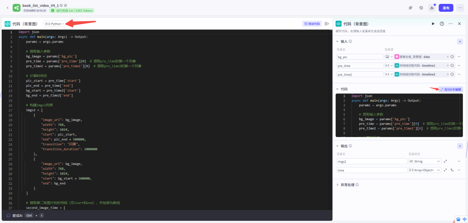Open info icon next to book_list_video_V4_1

(61, 5)
